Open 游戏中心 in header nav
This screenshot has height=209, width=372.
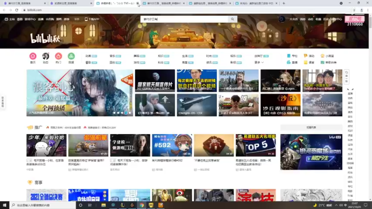click(30, 19)
